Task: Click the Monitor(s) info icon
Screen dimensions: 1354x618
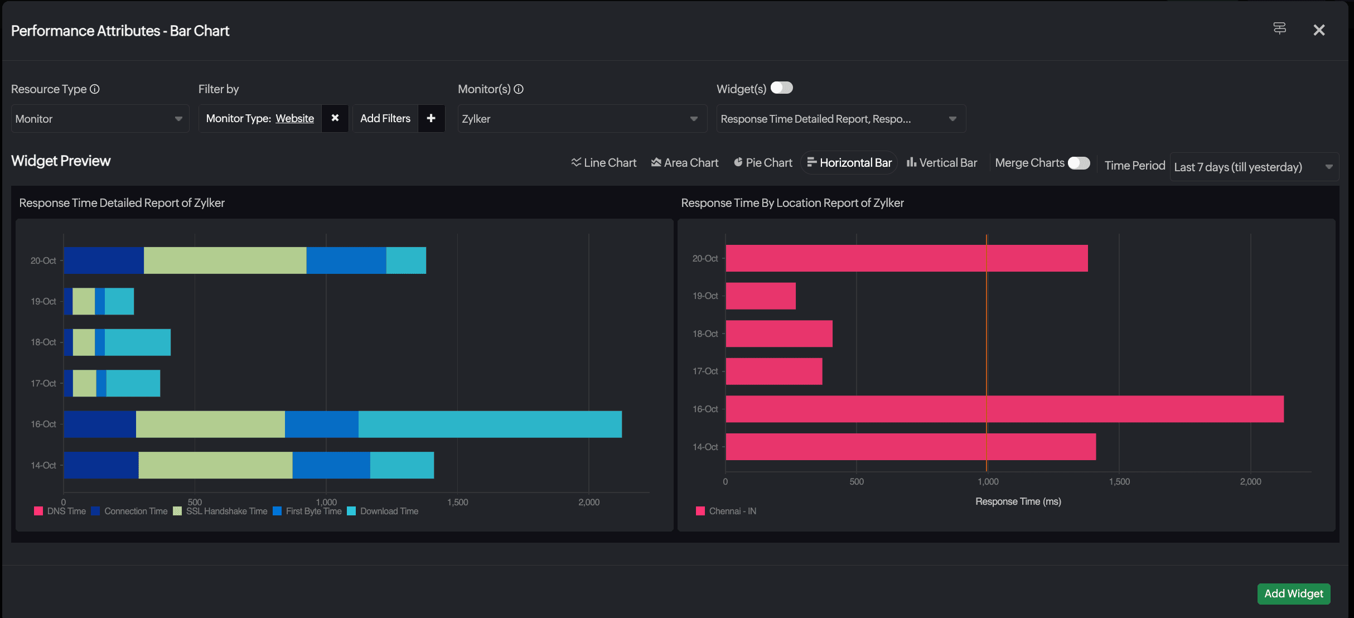Action: click(519, 89)
